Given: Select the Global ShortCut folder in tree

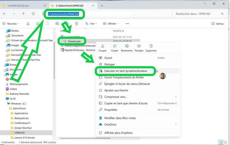Looking at the screenshot, I should (x=23, y=128).
